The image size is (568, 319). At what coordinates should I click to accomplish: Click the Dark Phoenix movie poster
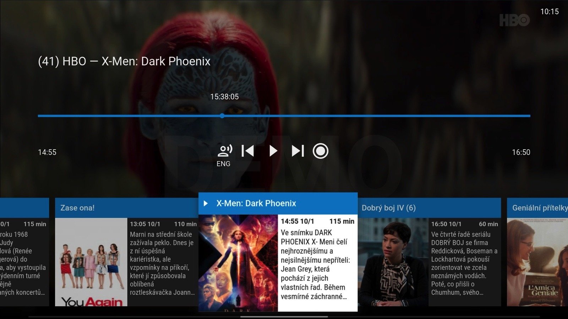click(x=238, y=263)
